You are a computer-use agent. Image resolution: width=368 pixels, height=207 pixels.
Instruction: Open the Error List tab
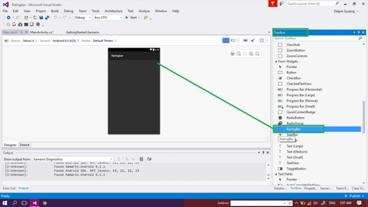coord(9,188)
